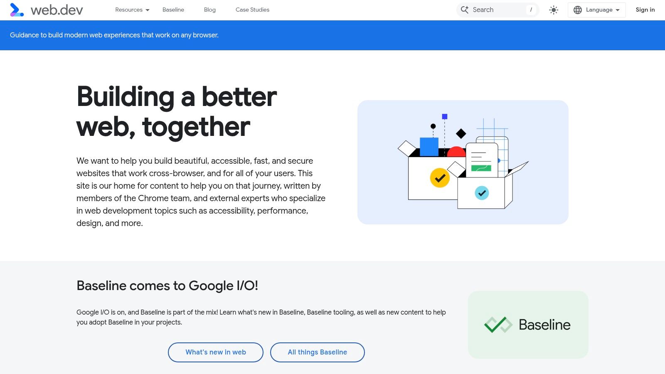Click the "Building a better web, together" heading
The height and width of the screenshot is (374, 665).
(177, 111)
